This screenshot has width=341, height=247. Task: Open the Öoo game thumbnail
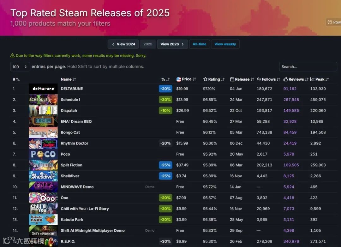(x=43, y=198)
